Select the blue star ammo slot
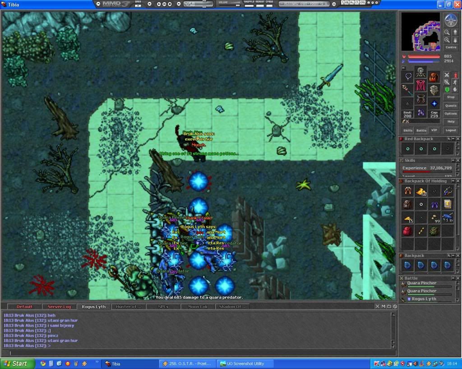 coord(434,104)
